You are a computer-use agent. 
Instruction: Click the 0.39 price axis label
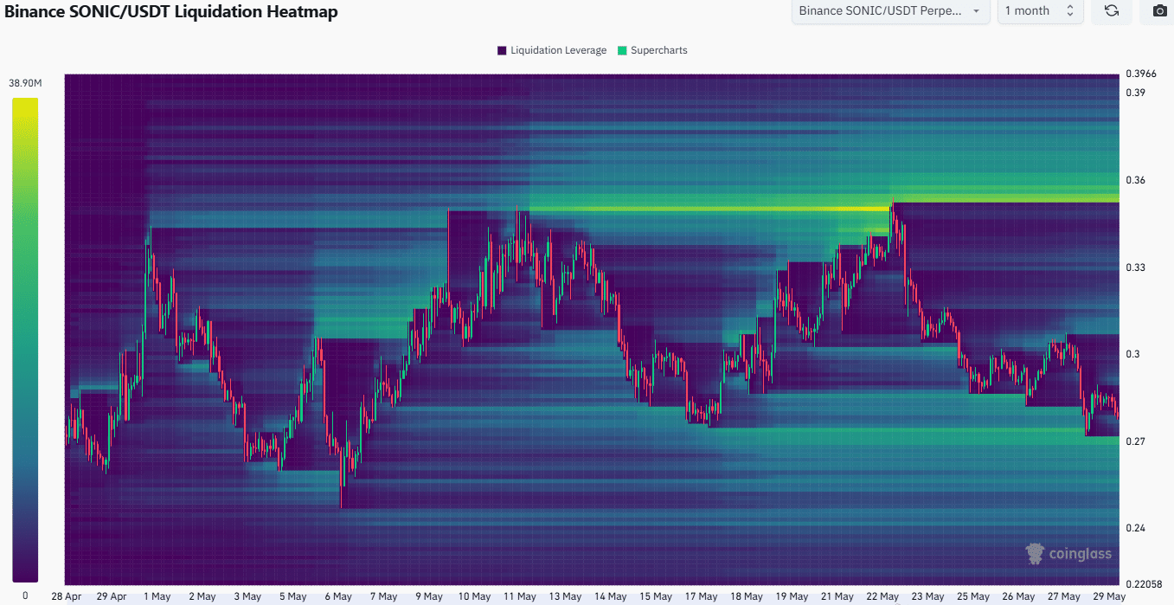pyautogui.click(x=1135, y=93)
